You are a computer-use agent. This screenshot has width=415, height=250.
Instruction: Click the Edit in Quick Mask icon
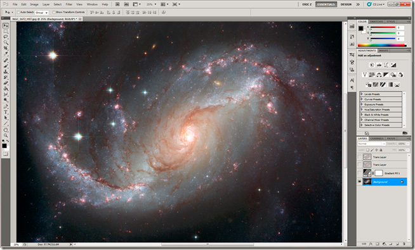pos(6,154)
